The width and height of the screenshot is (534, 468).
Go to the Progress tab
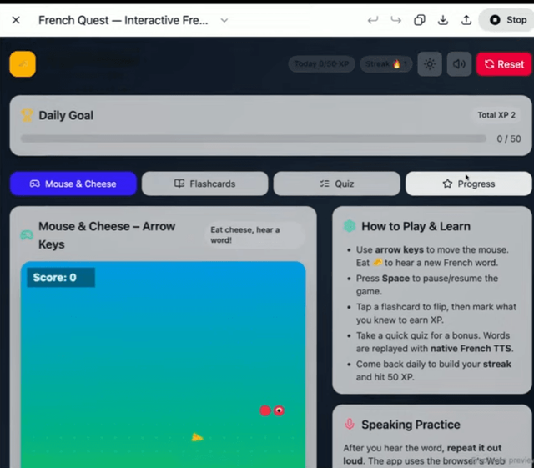click(468, 184)
